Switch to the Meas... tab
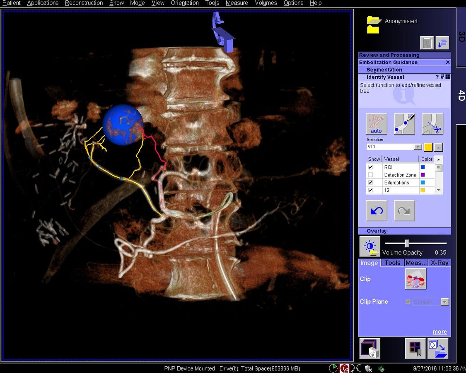 click(416, 263)
